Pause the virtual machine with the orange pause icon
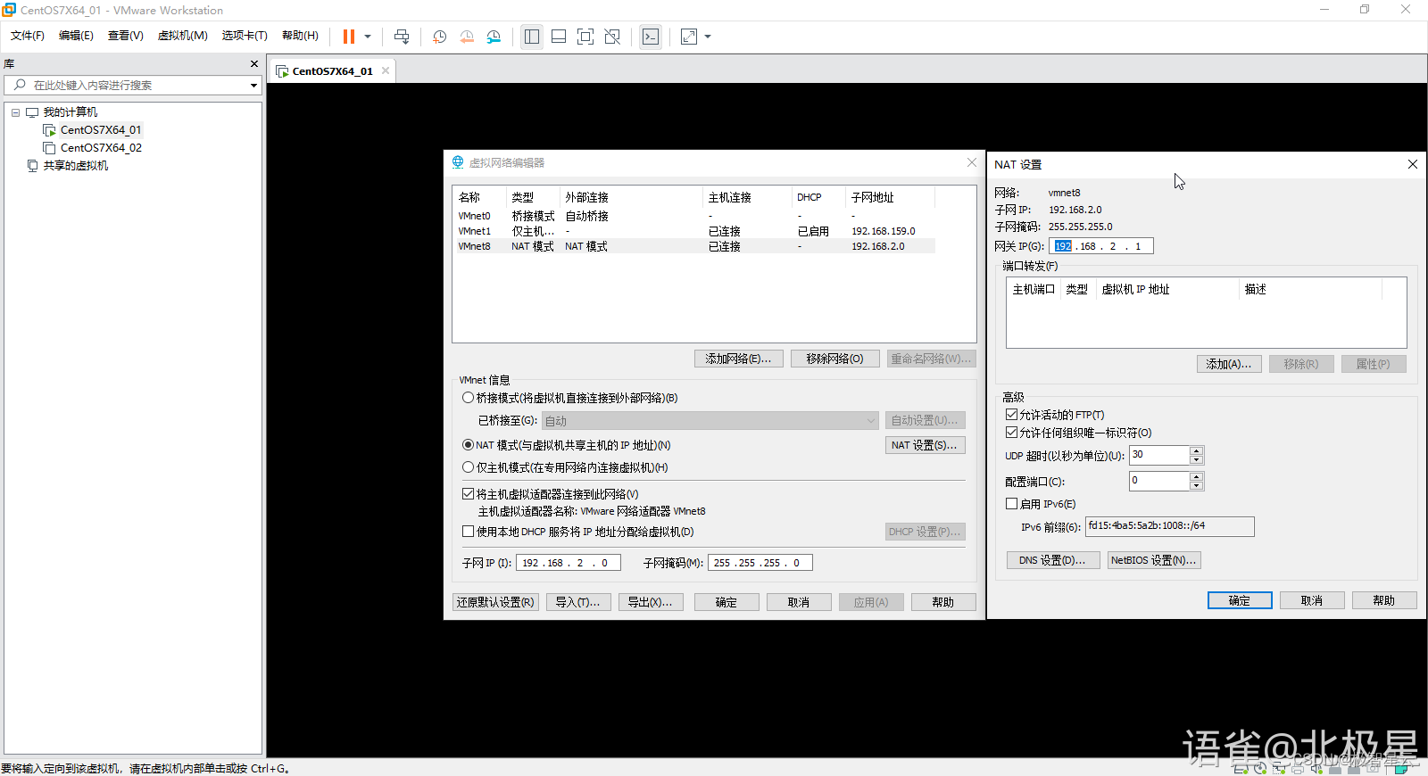The width and height of the screenshot is (1428, 776). [349, 37]
